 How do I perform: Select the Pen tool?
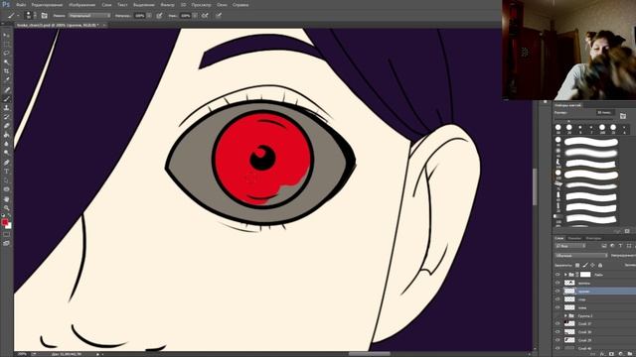[7, 163]
